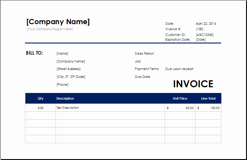Select the [Phone] placeholder

(x=62, y=85)
